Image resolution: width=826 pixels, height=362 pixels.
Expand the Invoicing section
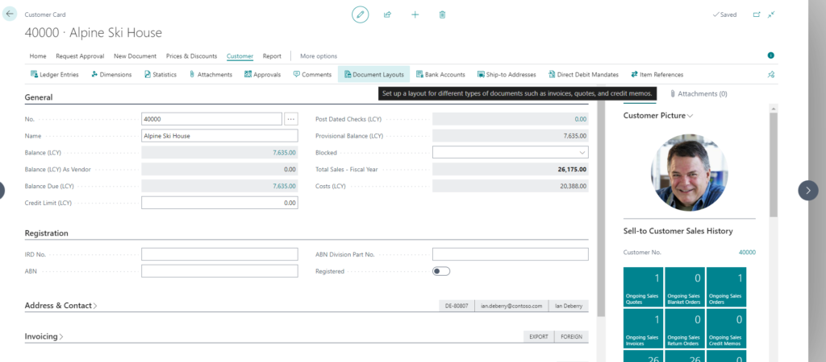pyautogui.click(x=44, y=336)
